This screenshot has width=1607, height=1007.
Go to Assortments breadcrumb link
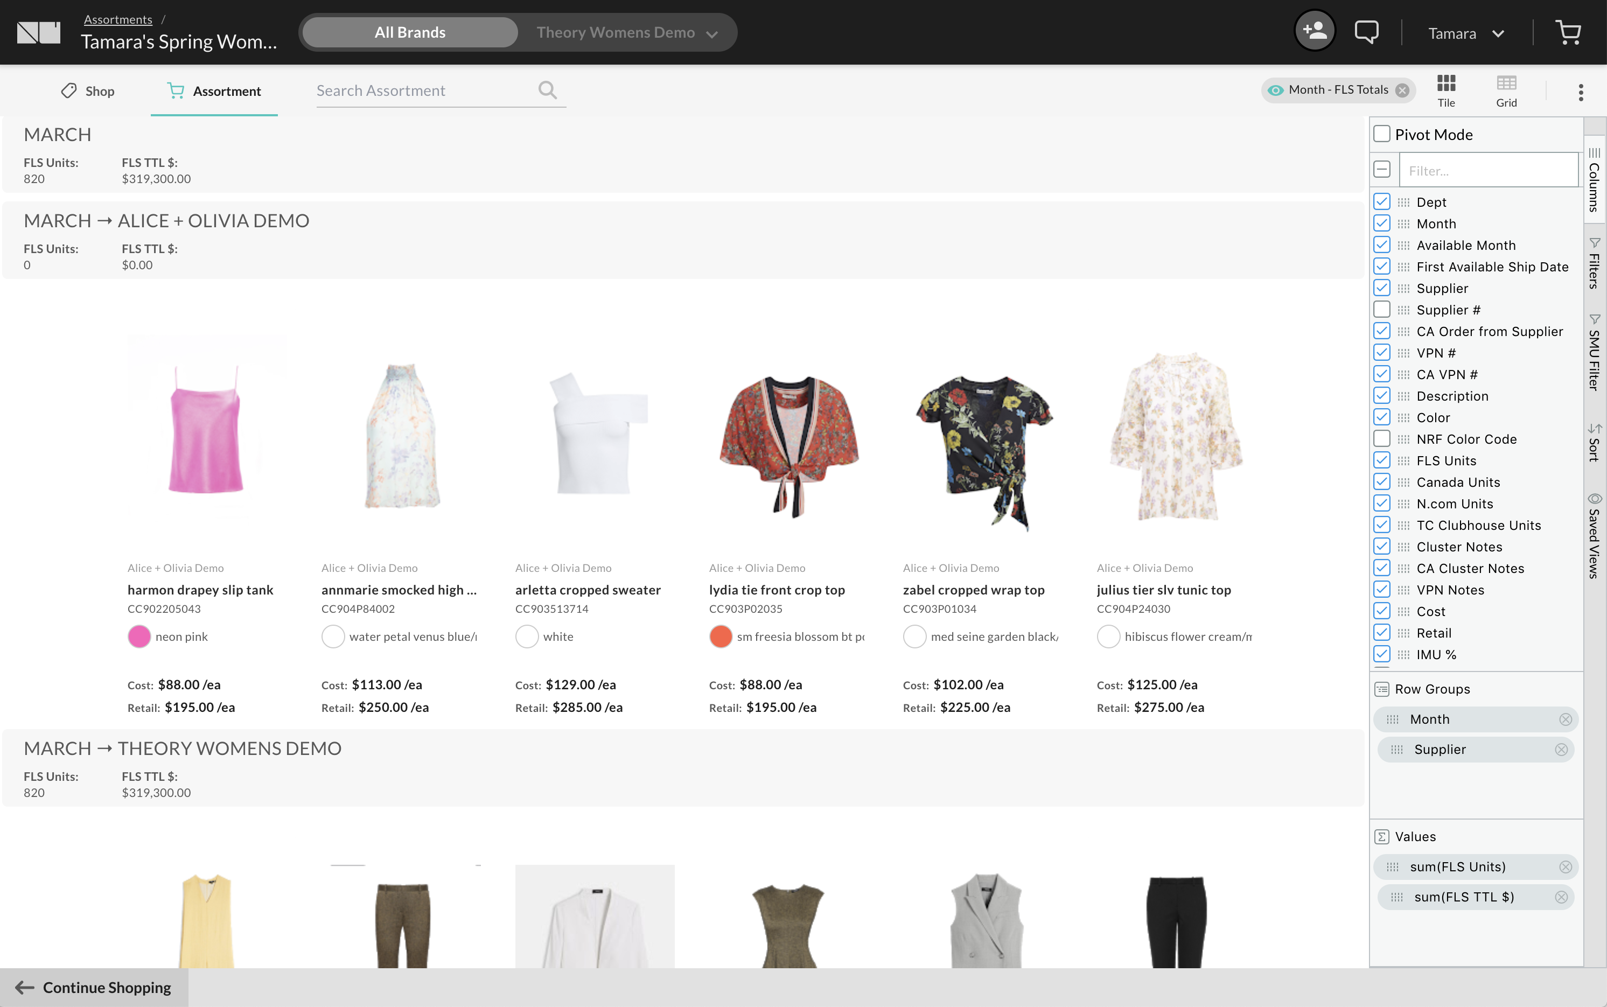point(118,19)
